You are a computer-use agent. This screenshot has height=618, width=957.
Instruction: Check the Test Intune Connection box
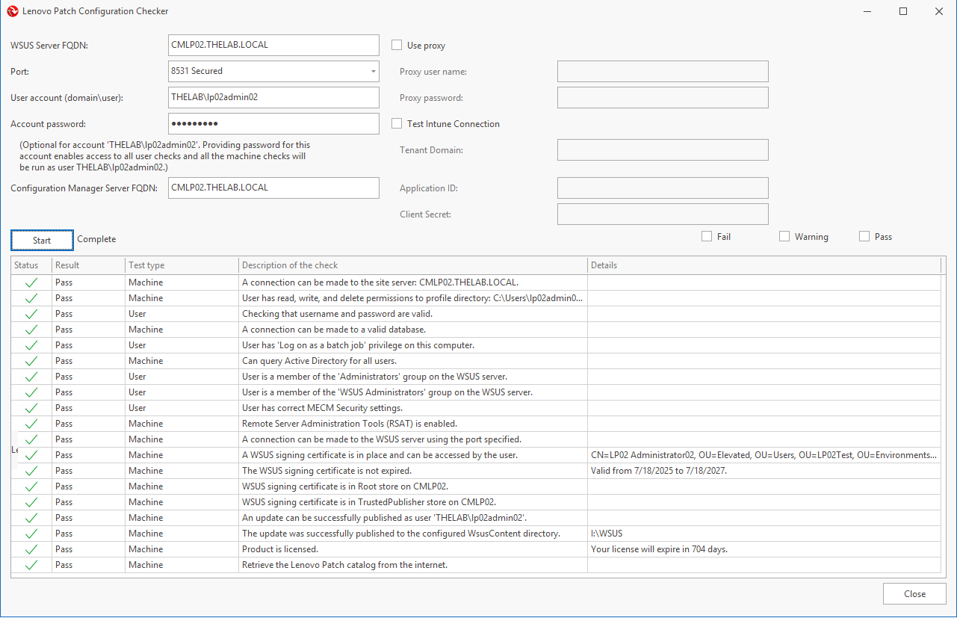pos(397,124)
